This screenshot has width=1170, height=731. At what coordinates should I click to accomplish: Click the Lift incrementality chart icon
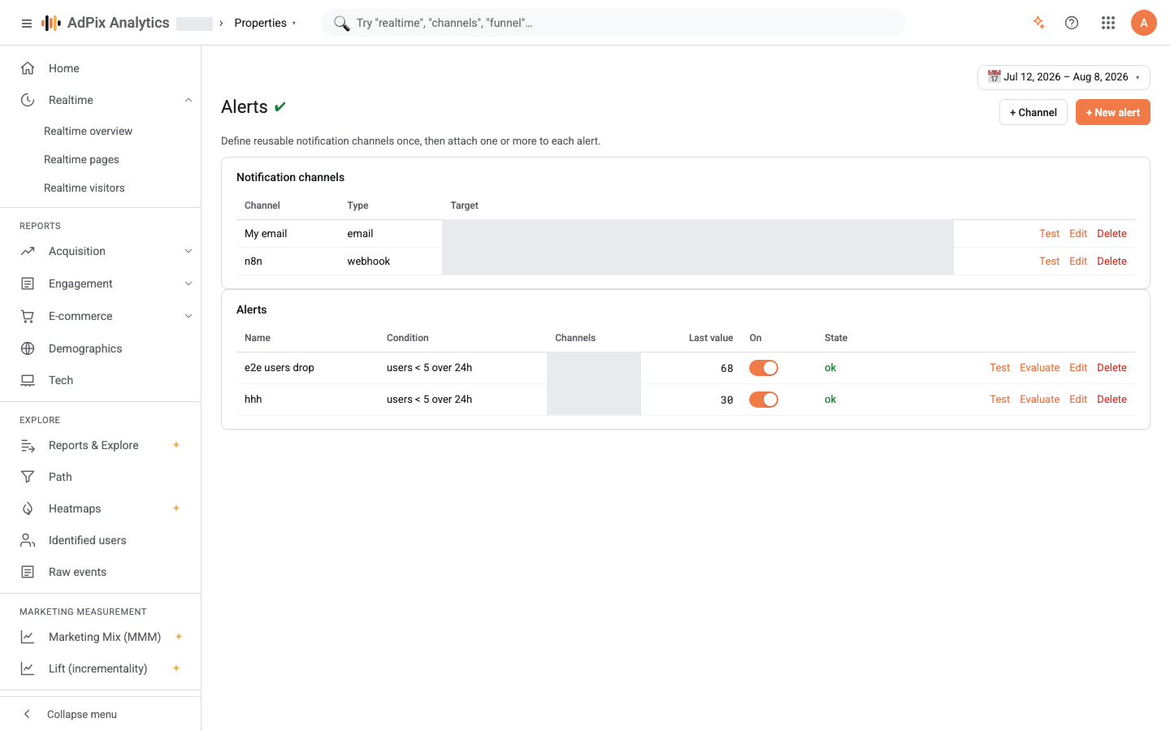tap(28, 668)
